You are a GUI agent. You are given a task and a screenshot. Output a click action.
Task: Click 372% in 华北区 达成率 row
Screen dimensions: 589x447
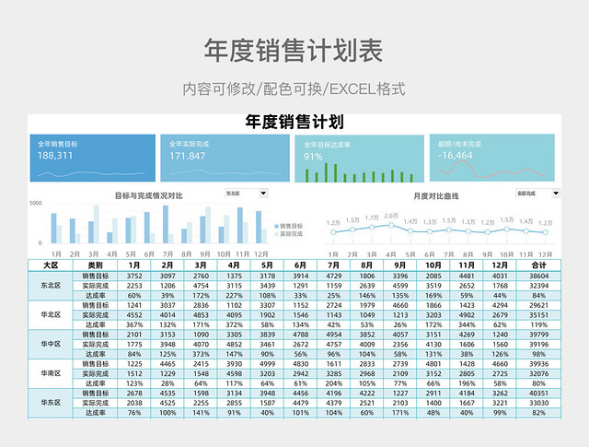click(x=234, y=324)
